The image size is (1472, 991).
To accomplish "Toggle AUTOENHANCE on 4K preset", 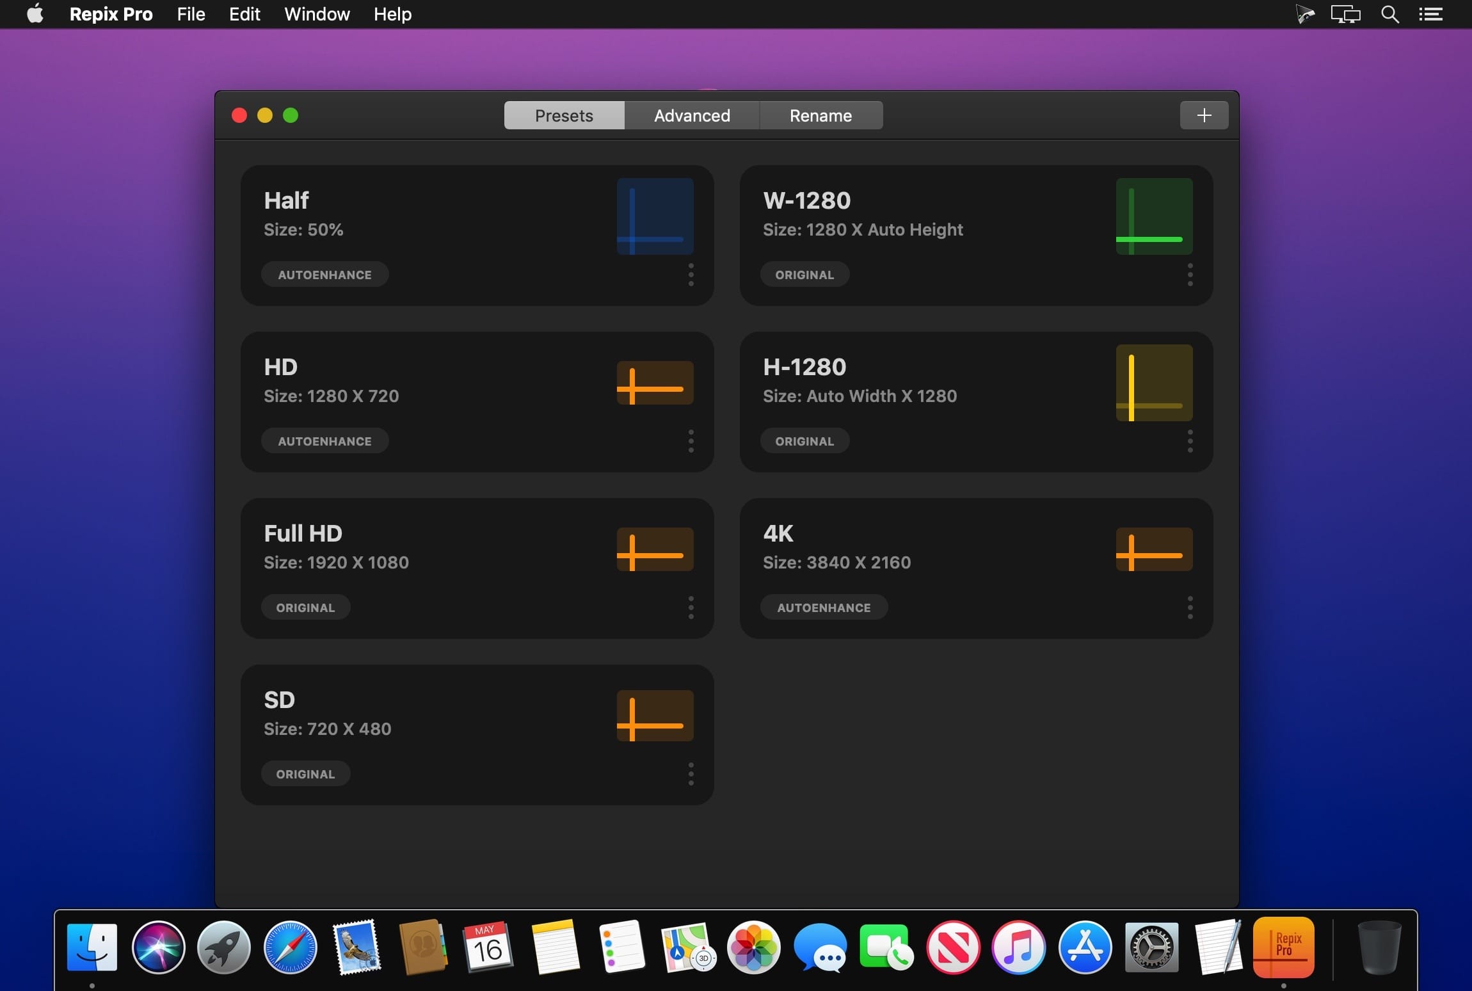I will coord(823,607).
